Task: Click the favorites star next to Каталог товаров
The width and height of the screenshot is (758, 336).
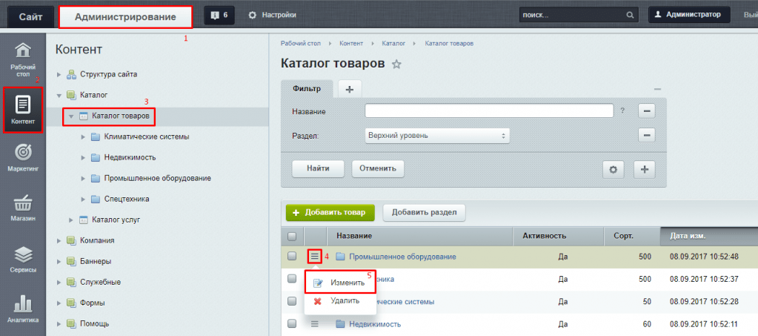Action: tap(396, 65)
